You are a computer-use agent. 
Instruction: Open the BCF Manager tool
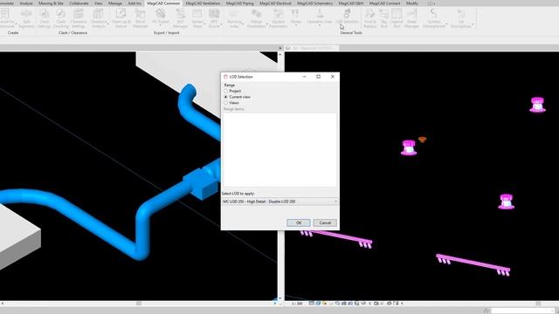(x=181, y=18)
